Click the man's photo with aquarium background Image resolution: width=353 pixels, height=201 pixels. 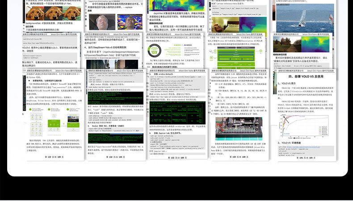click(x=130, y=22)
